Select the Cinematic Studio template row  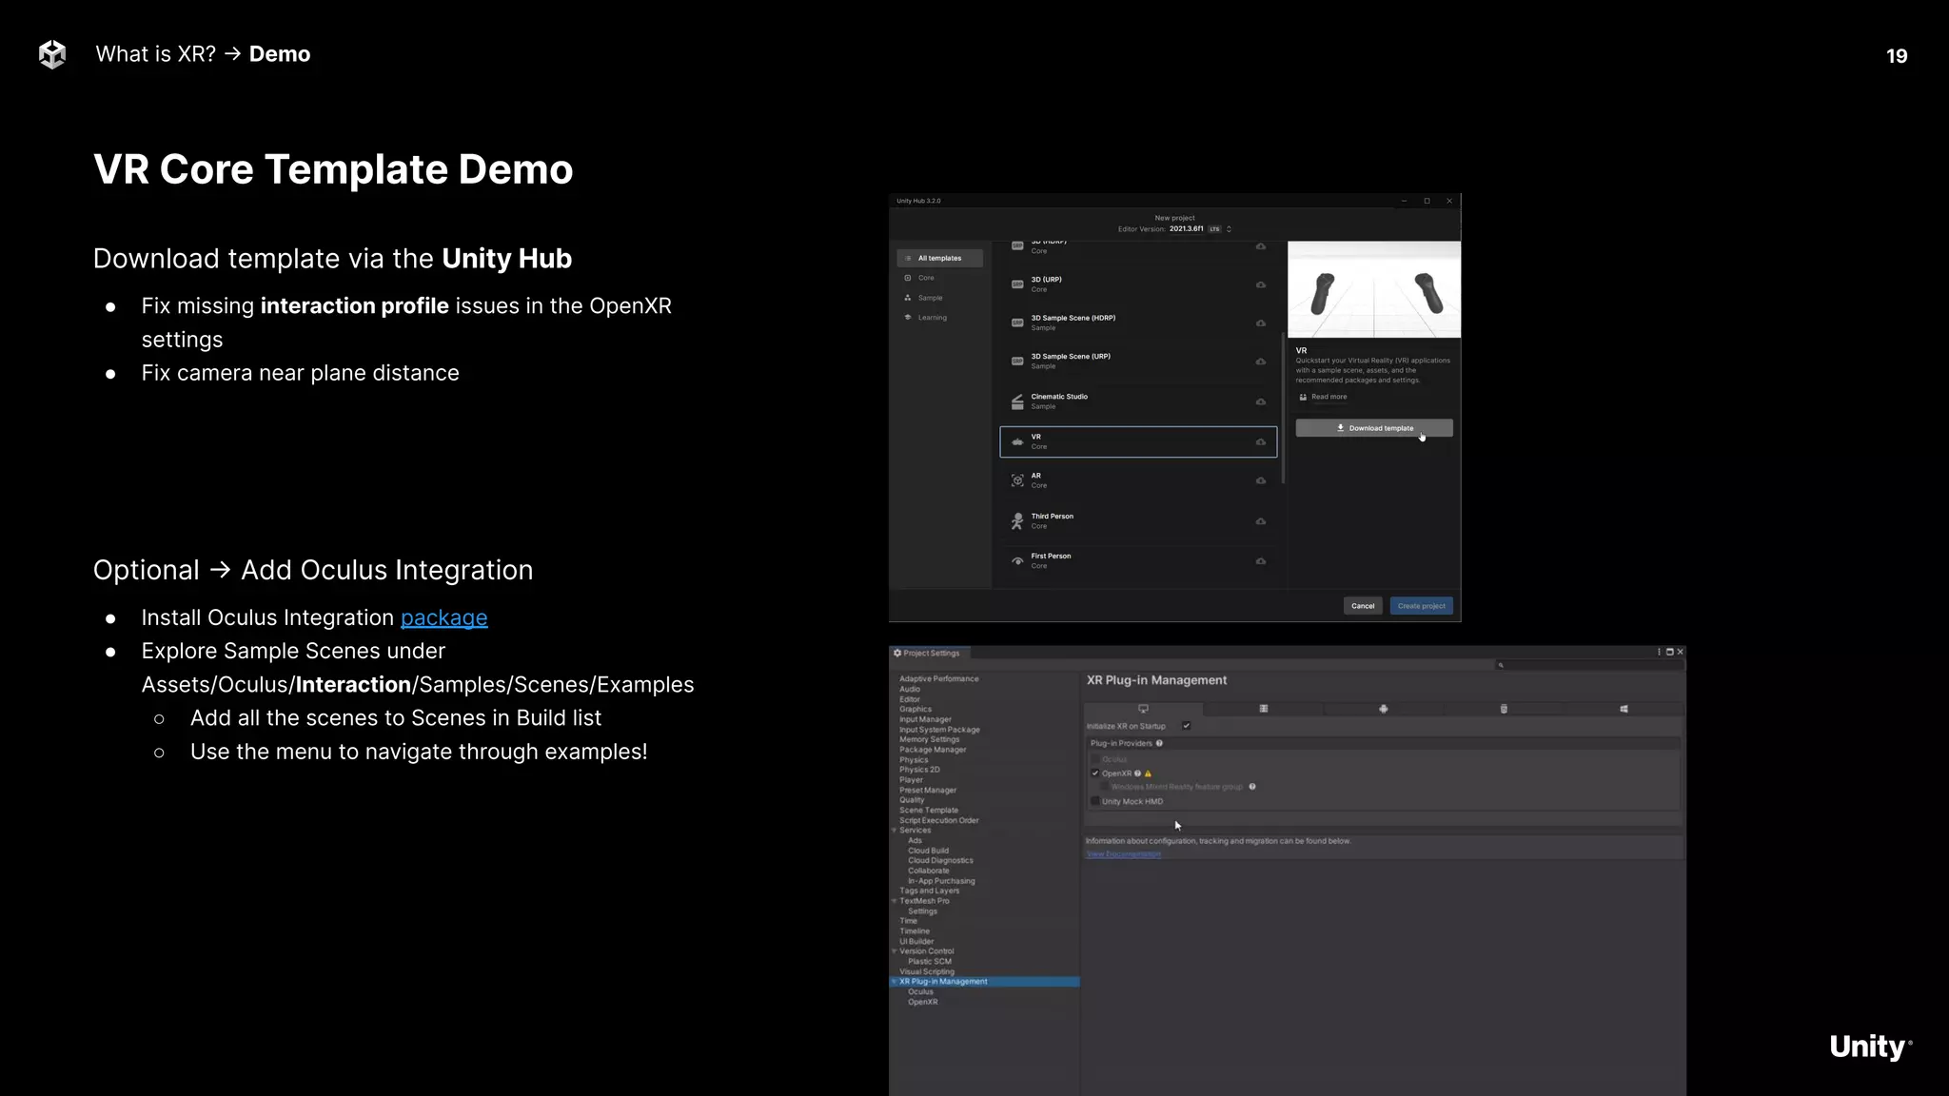(1138, 401)
